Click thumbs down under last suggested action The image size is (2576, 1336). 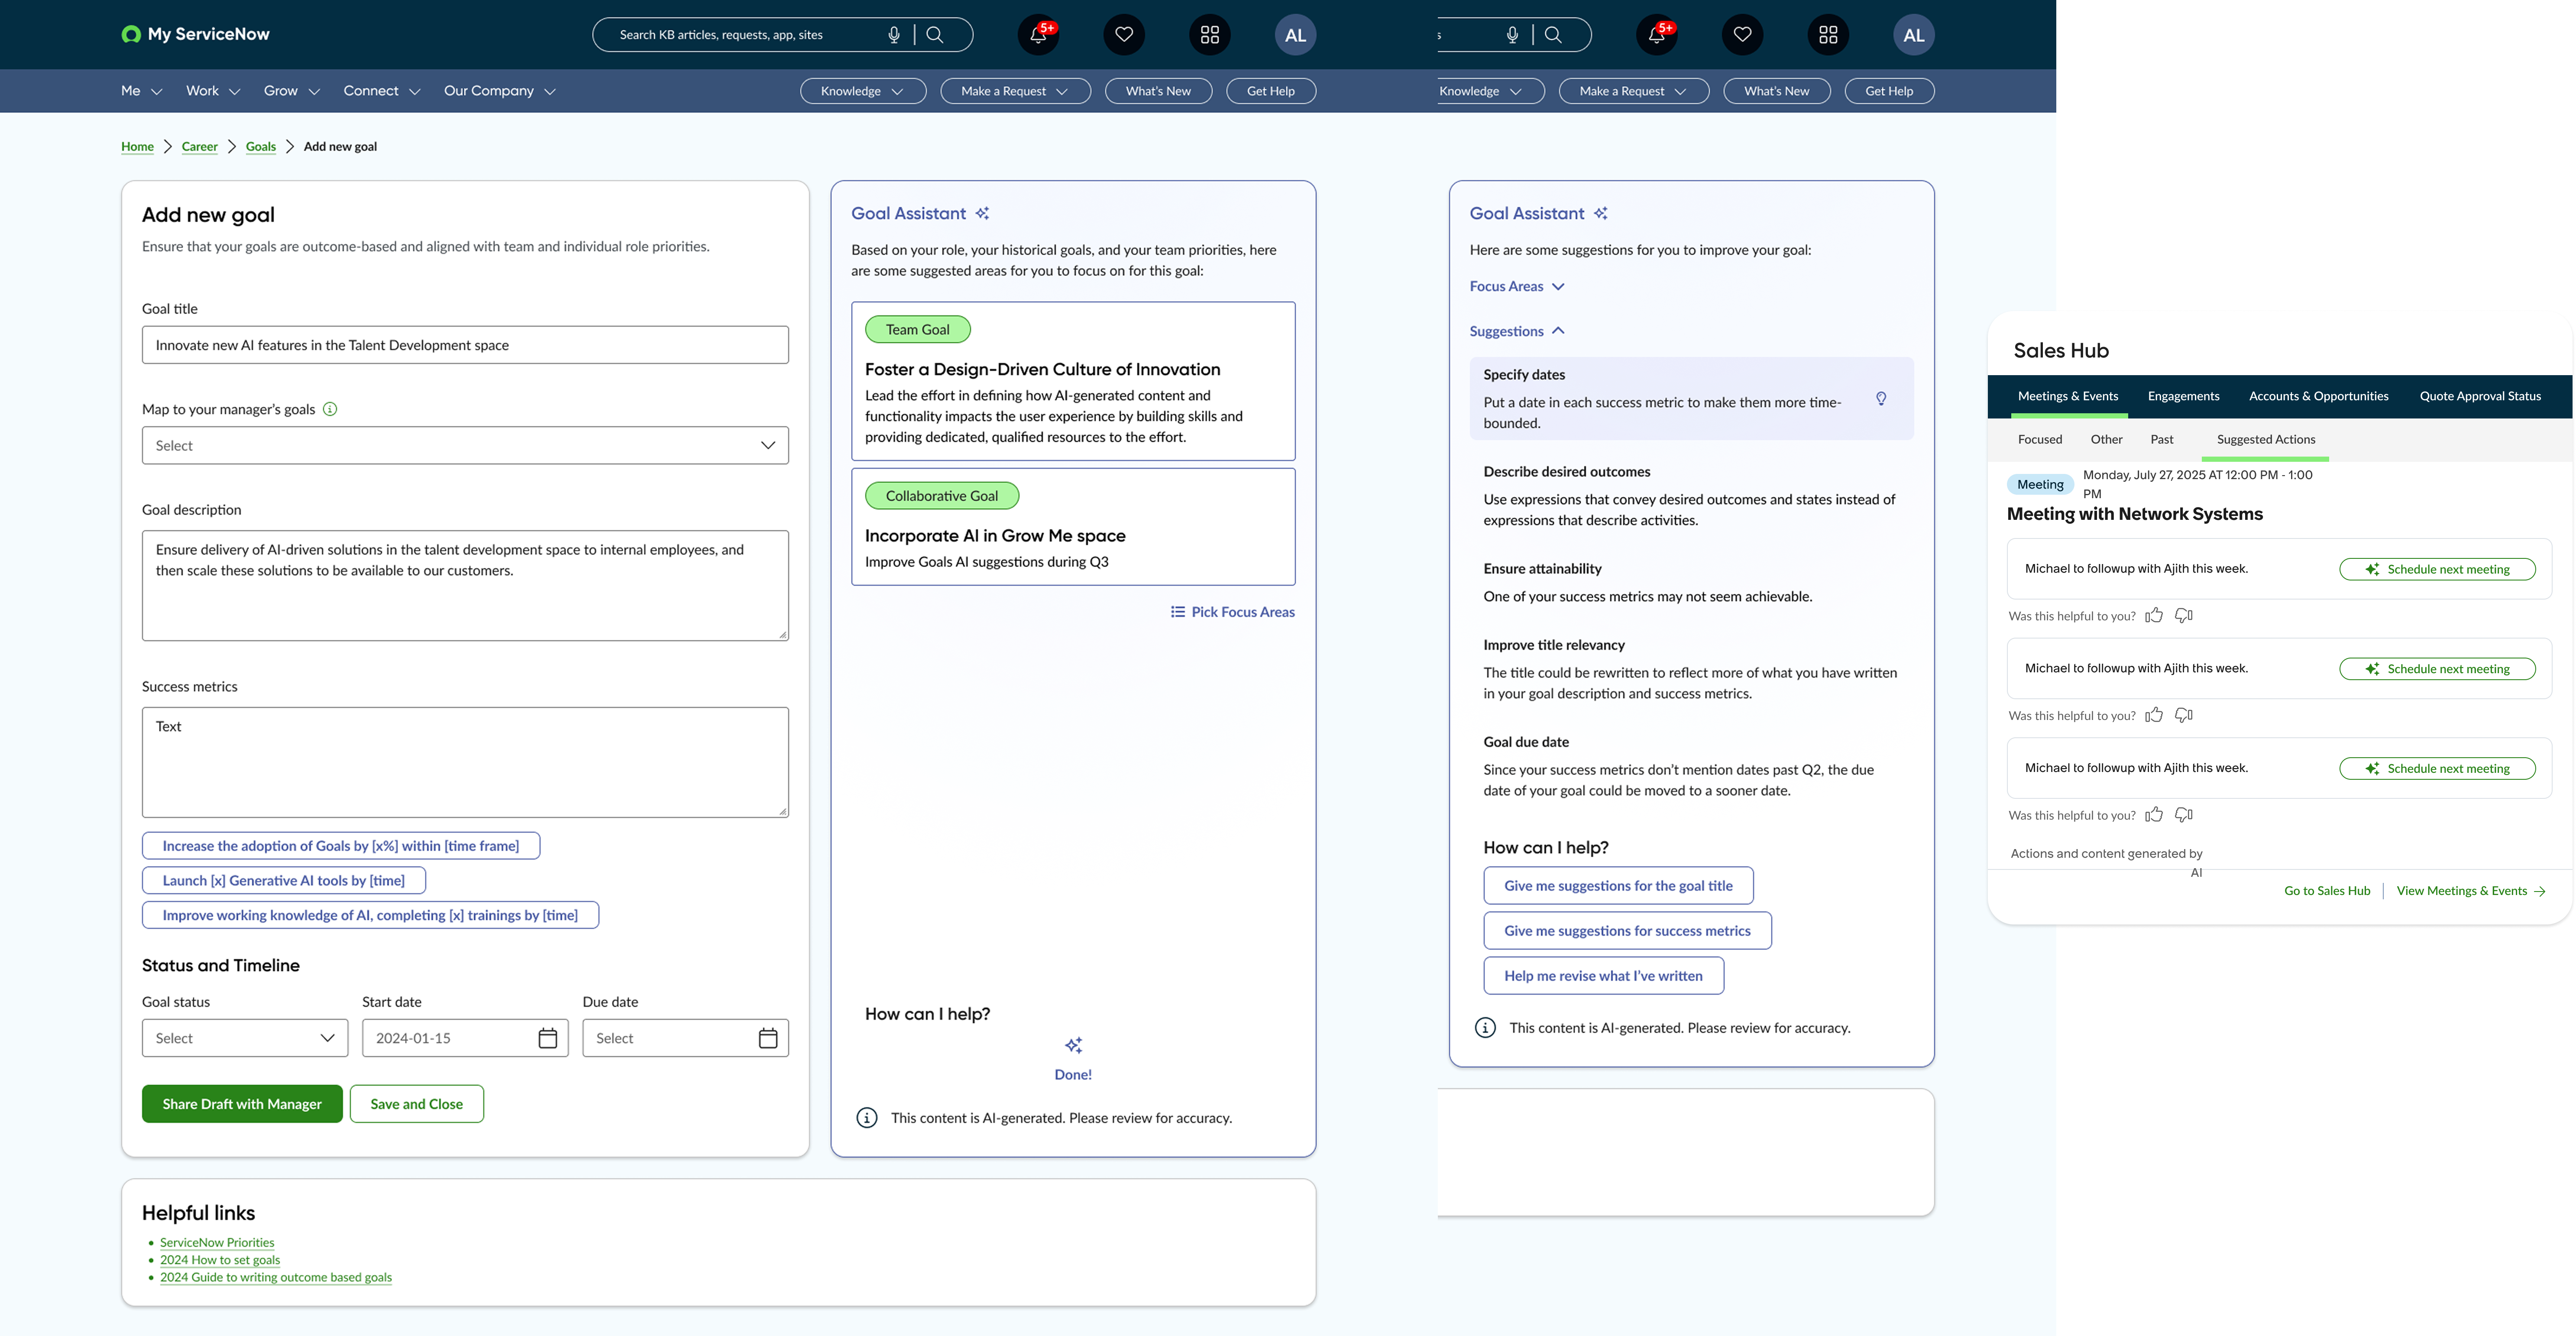point(2184,815)
